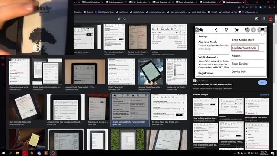Open Amazon Kindle Tips Every Reader thumbnail

(66, 107)
